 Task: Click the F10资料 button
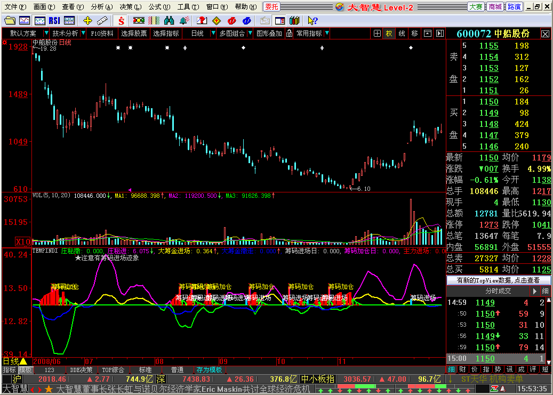click(x=102, y=33)
